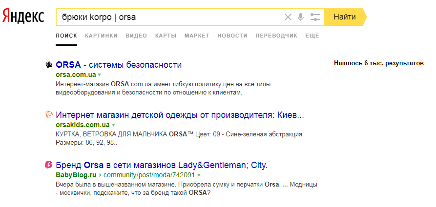
Task: Open advanced search settings sliders icon
Action: click(315, 17)
